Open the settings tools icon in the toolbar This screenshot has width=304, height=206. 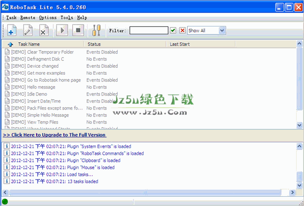click(x=96, y=30)
